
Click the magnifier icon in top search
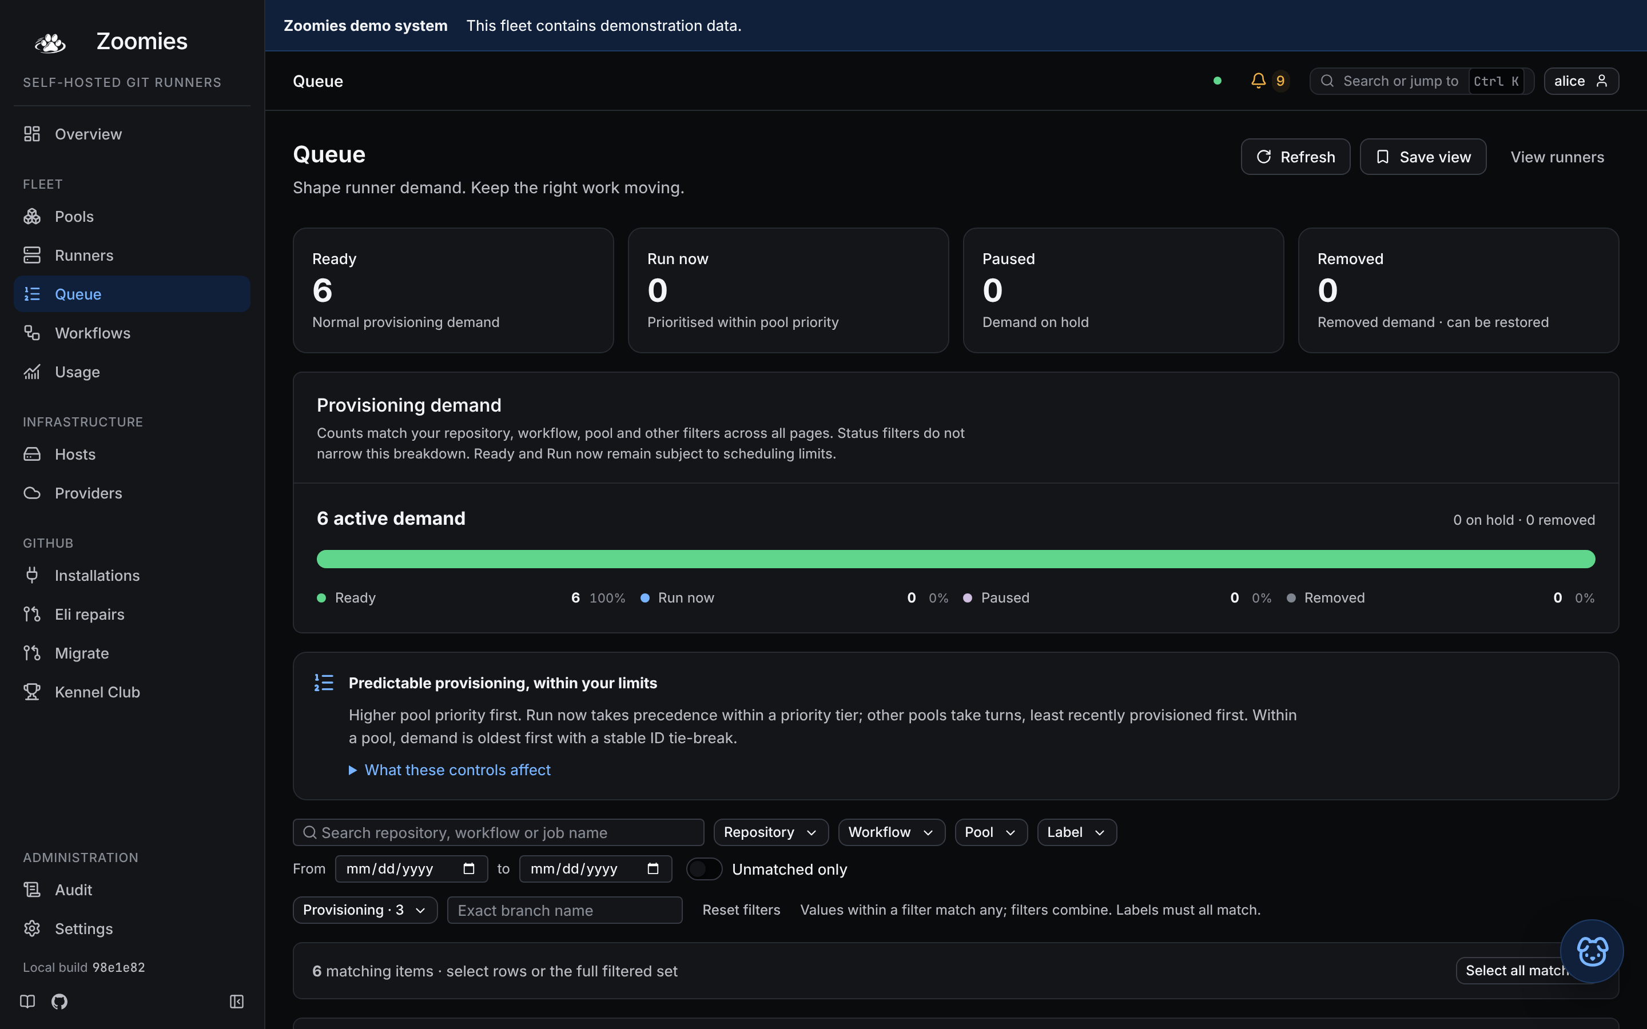pos(1327,81)
